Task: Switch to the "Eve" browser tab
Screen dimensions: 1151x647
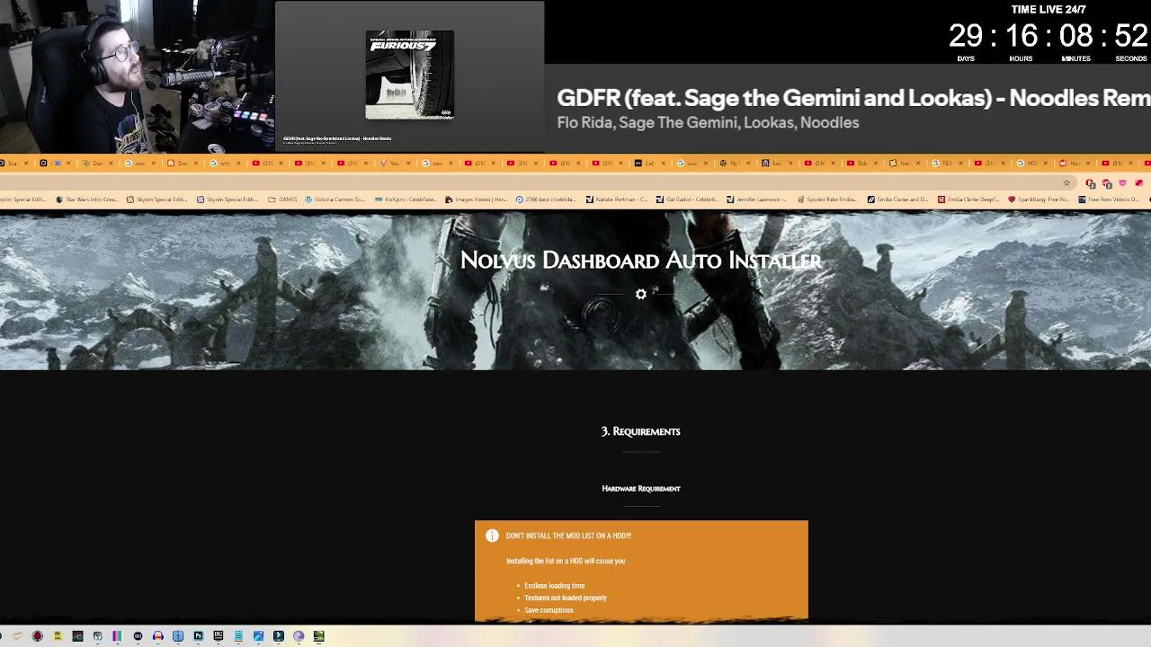Action: pos(183,164)
